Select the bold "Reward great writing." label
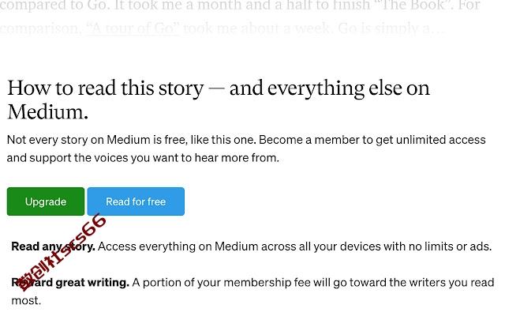Screen dimensions: 505x316 coord(70,283)
